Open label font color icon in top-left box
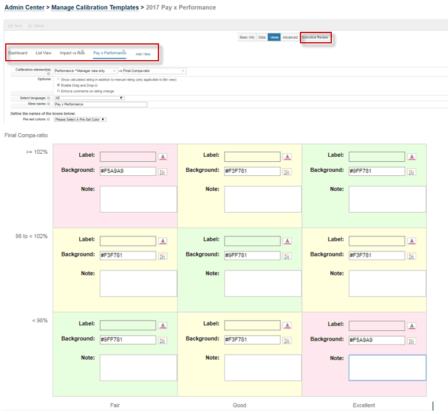 [162, 157]
